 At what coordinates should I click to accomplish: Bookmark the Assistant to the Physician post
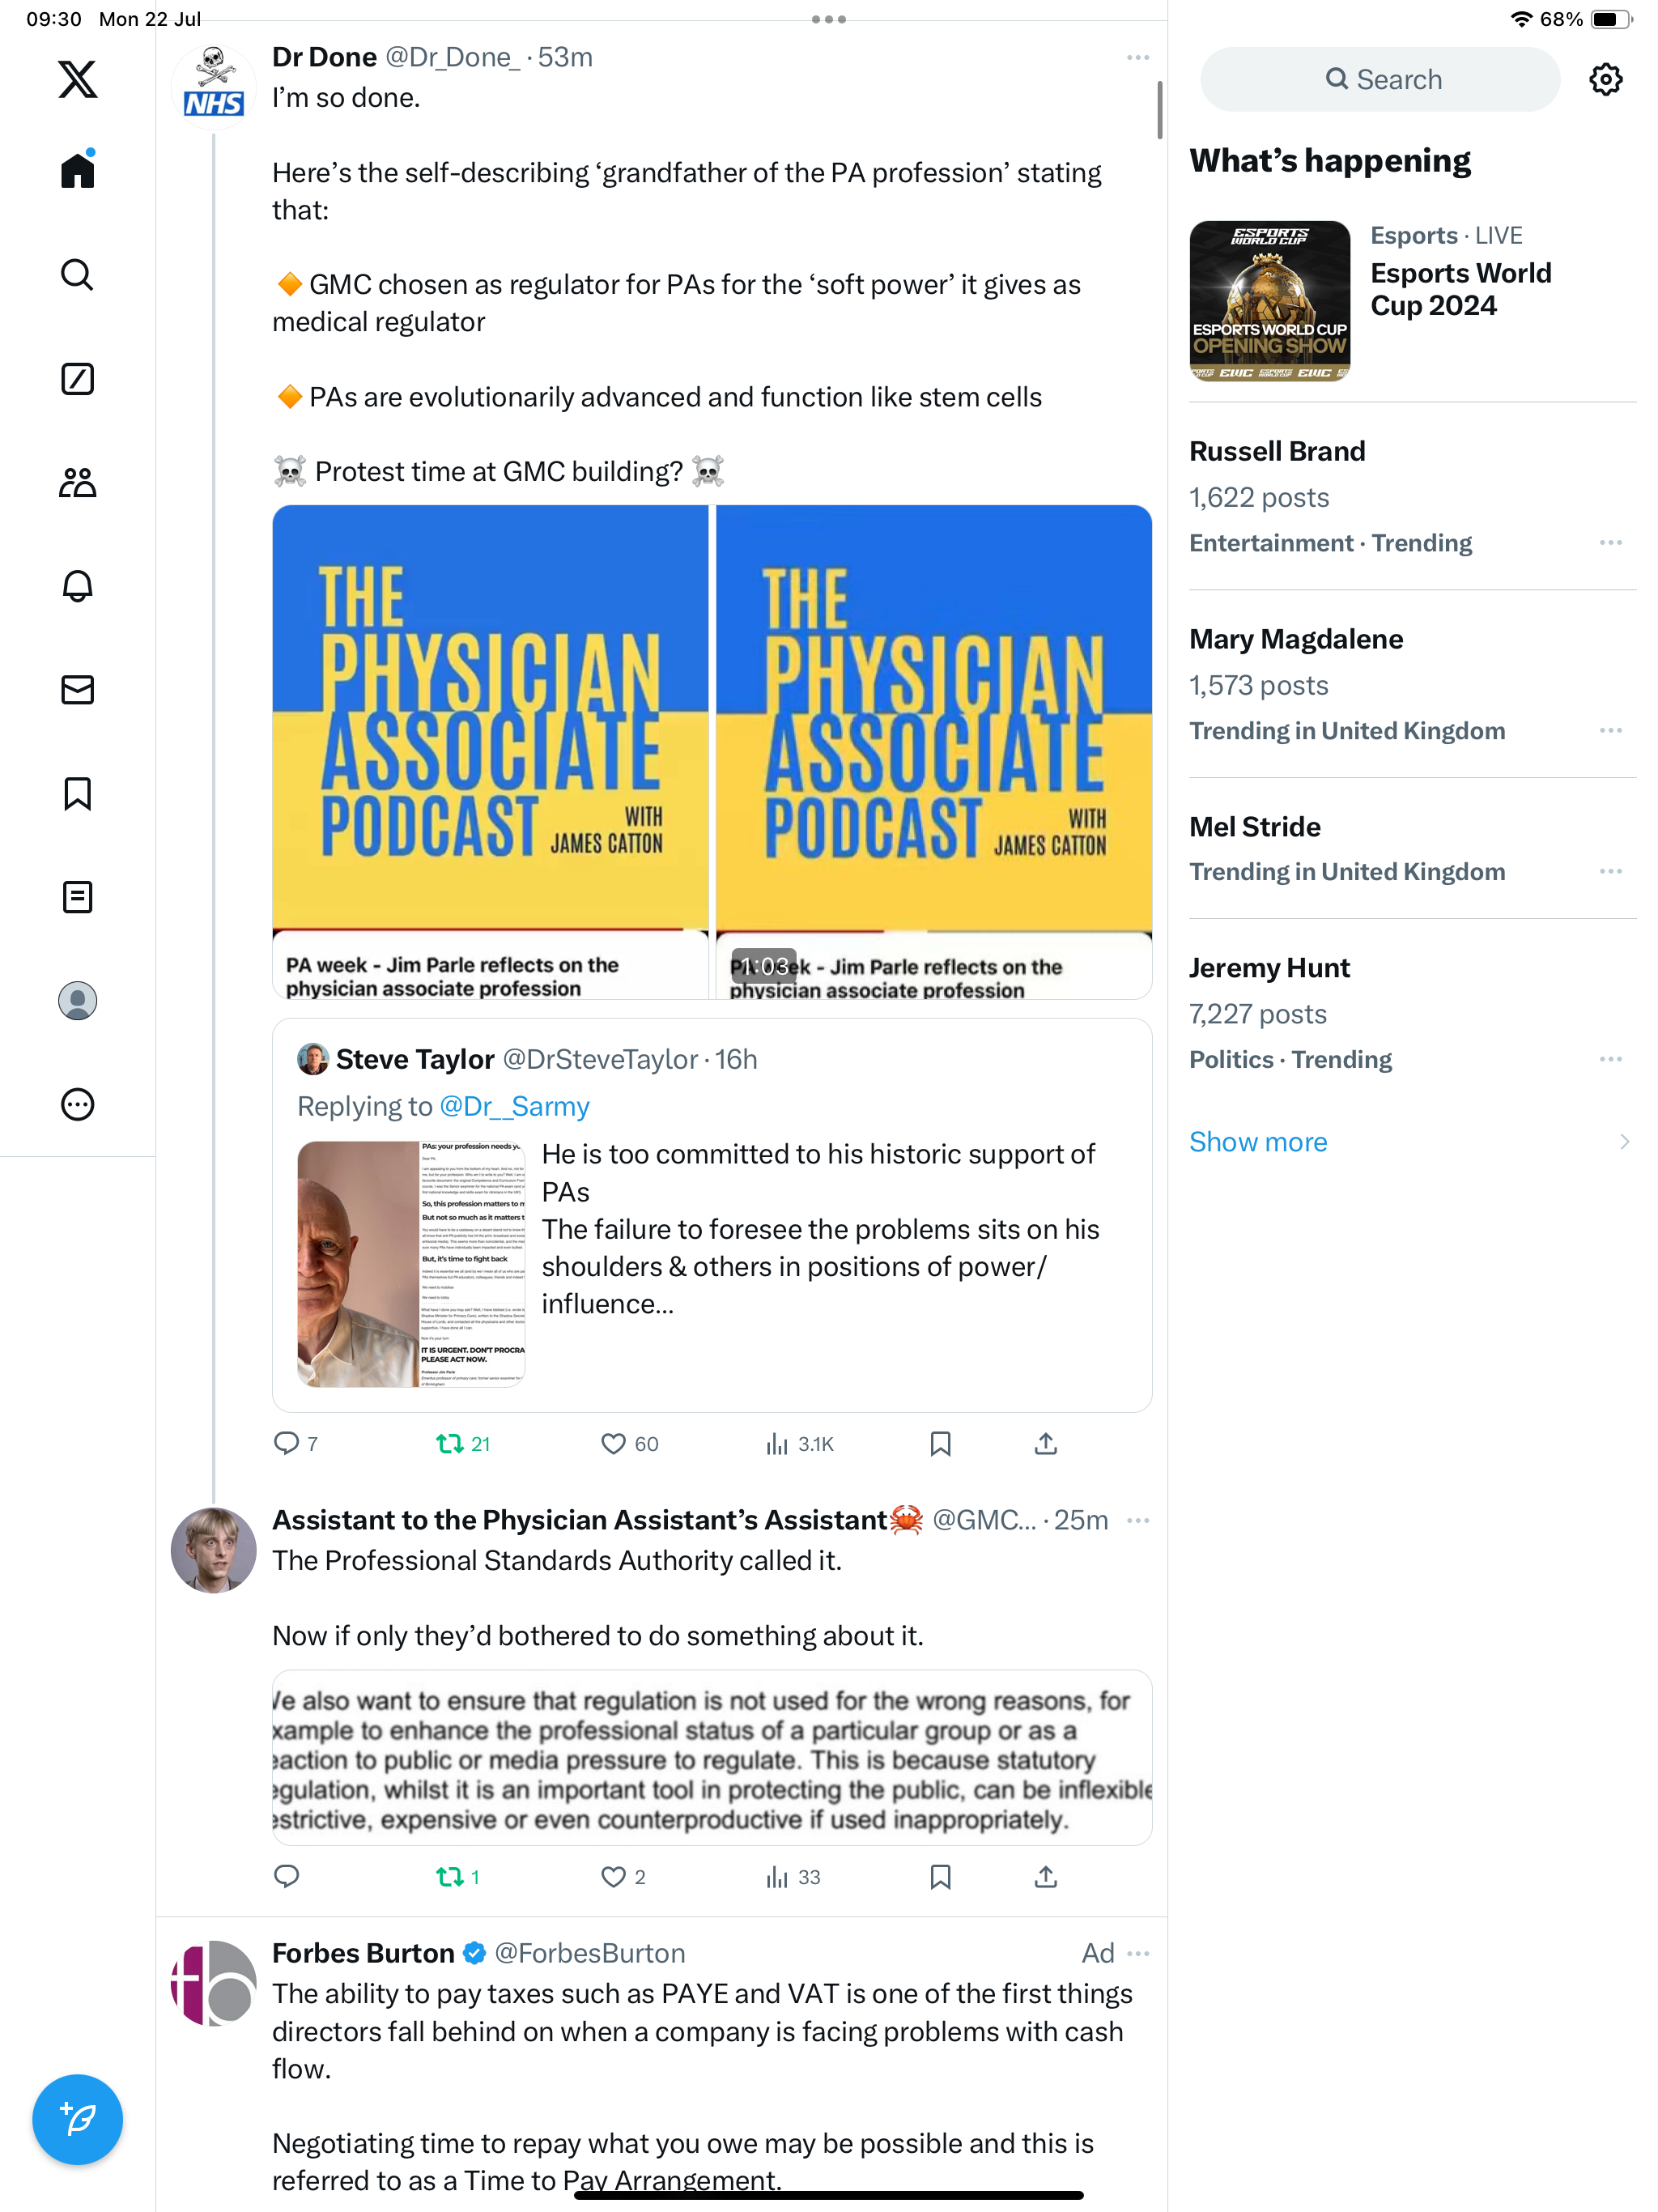pyautogui.click(x=940, y=1877)
